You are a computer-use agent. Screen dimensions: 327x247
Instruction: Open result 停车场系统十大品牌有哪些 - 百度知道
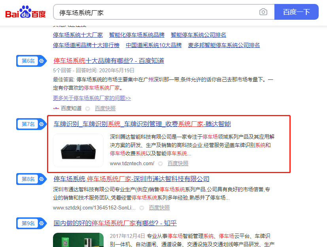pyautogui.click(x=109, y=60)
